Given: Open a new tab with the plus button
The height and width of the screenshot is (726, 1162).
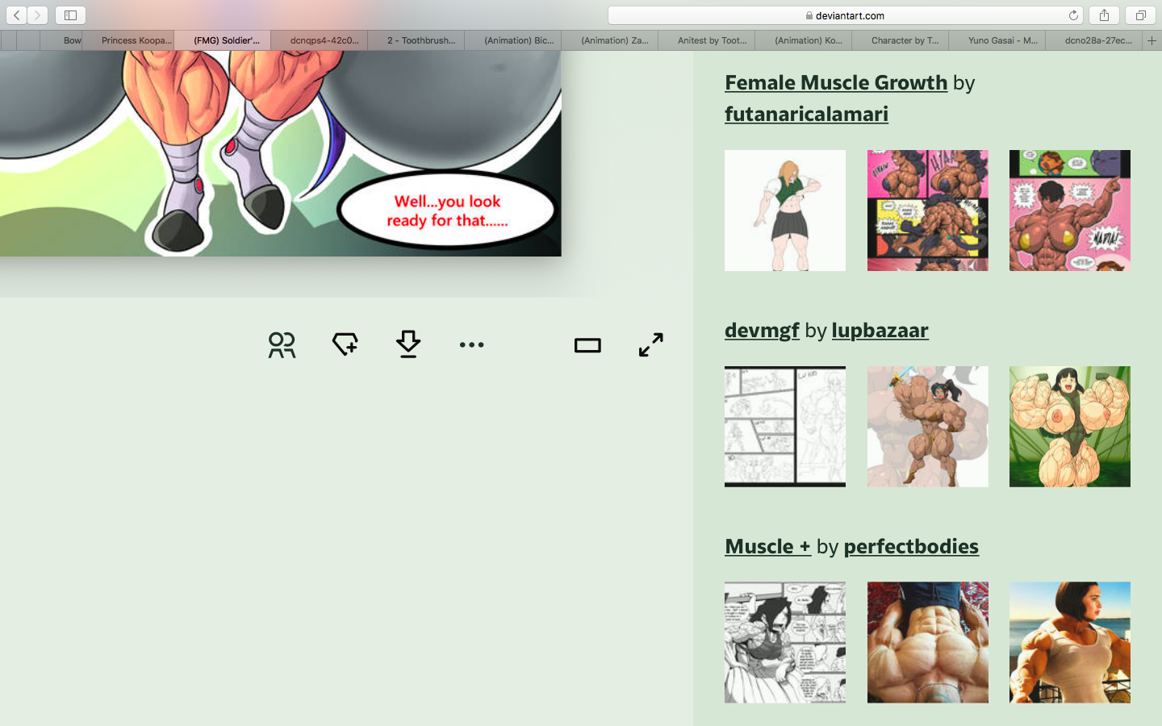Looking at the screenshot, I should (x=1152, y=40).
